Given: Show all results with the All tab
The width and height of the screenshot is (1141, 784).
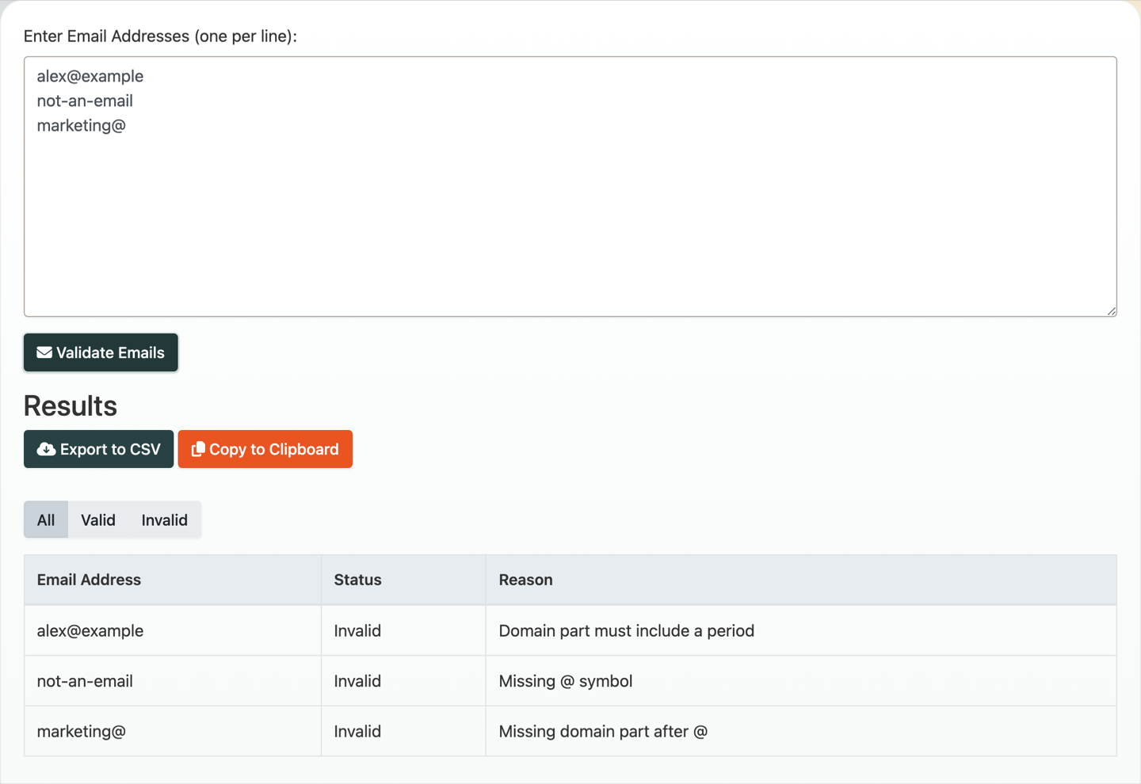Looking at the screenshot, I should click(x=46, y=519).
